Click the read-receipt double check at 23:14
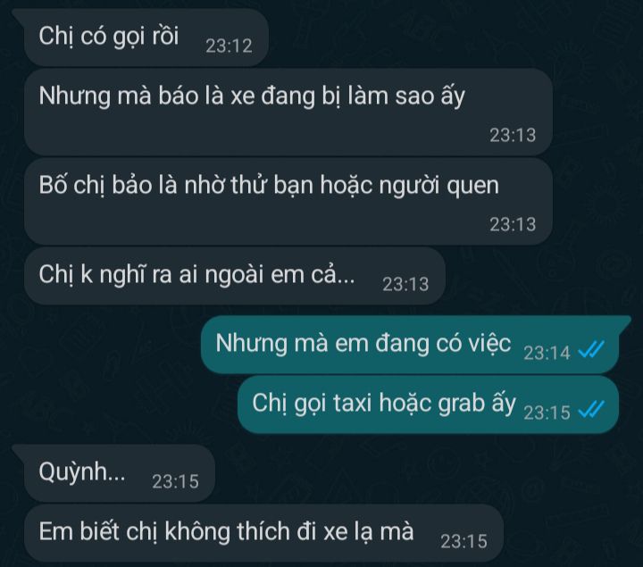Viewport: 643px width, 567px height. (591, 351)
